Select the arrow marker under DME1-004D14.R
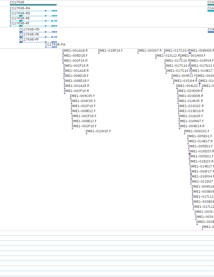Image resolution: width=214 pixels, height=277 pixels. pos(179,129)
